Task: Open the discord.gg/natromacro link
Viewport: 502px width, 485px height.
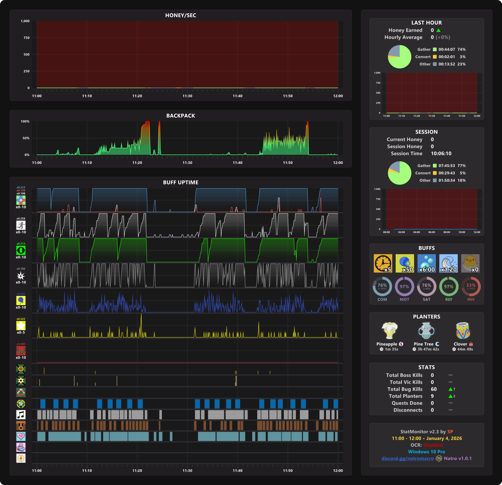Action: pos(407,458)
